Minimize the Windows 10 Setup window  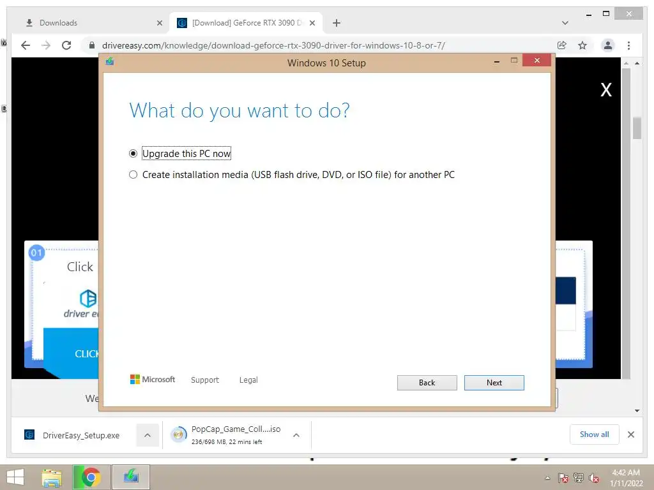[496, 61]
